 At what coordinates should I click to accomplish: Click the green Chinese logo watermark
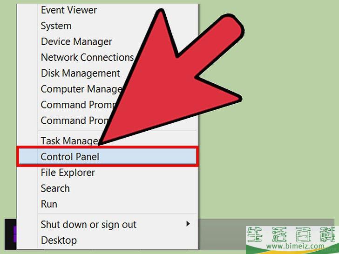(291, 234)
